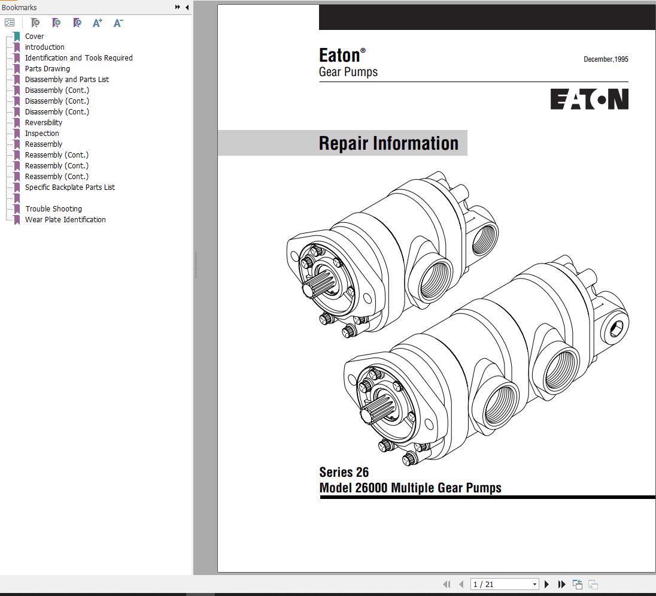Select the Cover bookmark
Screen dimensions: 656x596
point(34,36)
